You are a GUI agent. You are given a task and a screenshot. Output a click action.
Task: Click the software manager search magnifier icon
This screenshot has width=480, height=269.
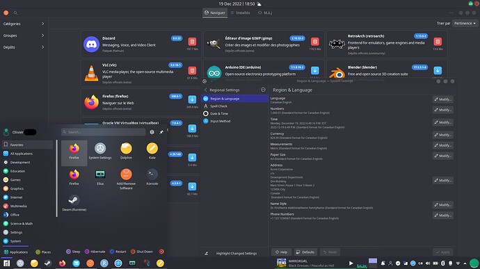point(15,13)
